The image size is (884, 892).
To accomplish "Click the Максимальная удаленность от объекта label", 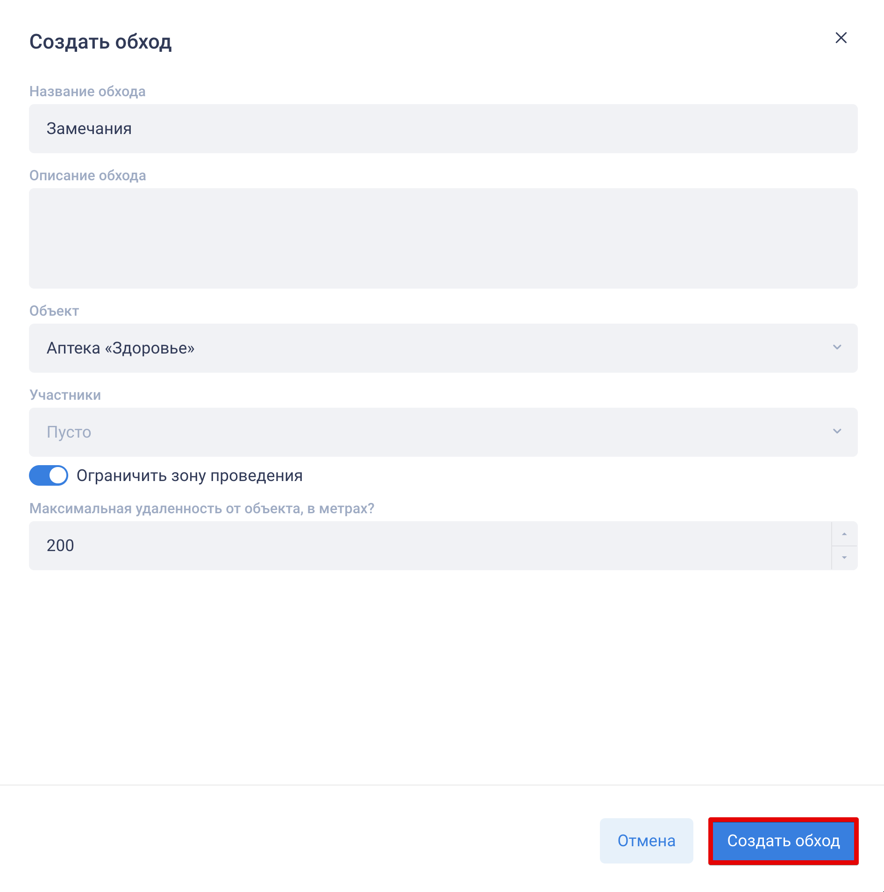I will coord(202,509).
